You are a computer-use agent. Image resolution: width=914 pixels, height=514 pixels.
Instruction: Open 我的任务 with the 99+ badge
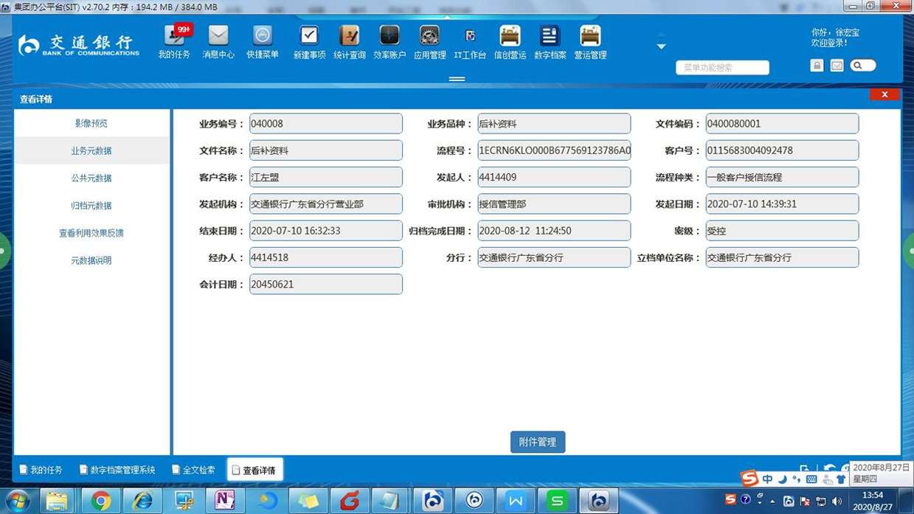pyautogui.click(x=174, y=41)
